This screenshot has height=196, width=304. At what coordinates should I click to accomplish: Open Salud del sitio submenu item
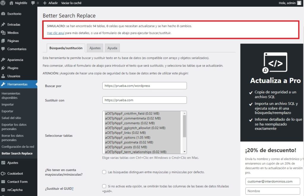point(11,118)
